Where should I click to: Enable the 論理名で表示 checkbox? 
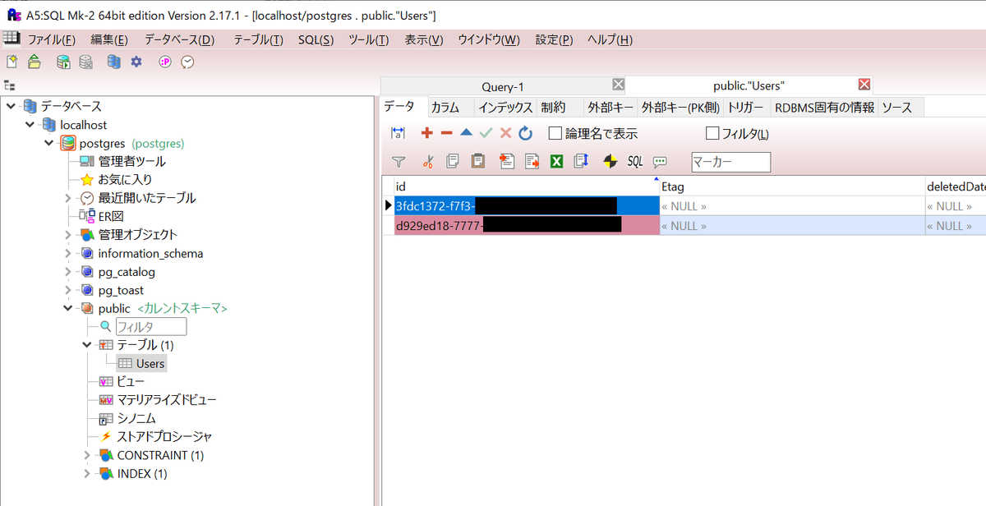pyautogui.click(x=555, y=133)
